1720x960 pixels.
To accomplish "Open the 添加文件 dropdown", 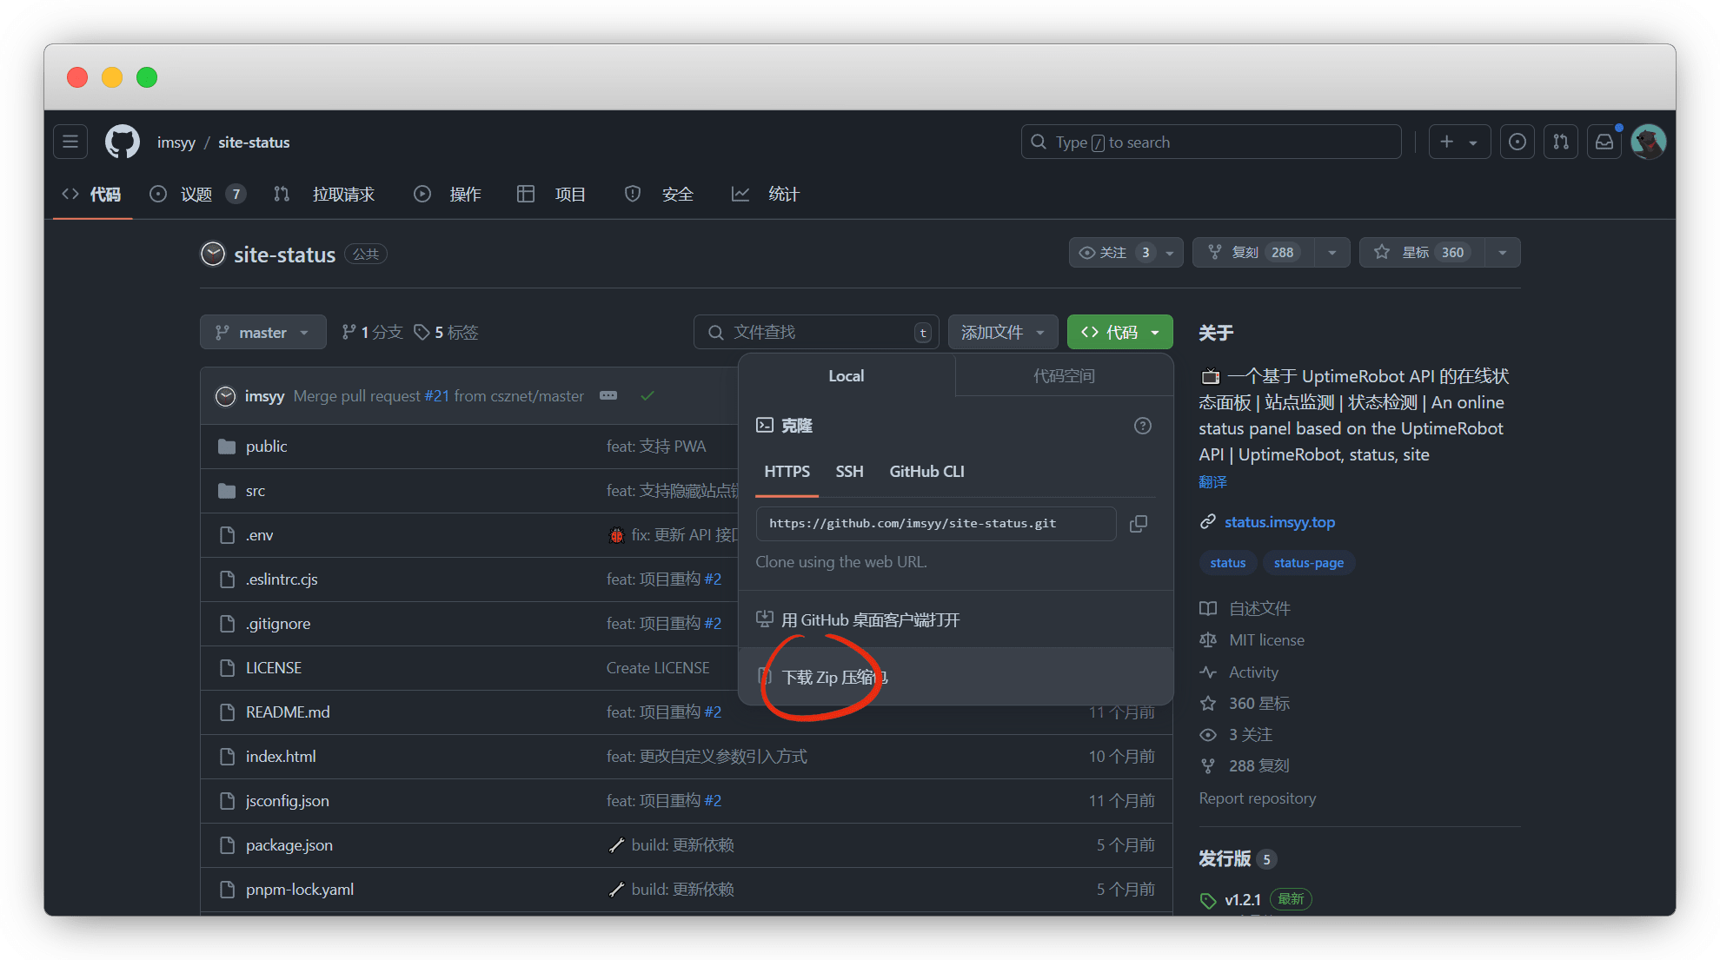I will [x=1002, y=333].
